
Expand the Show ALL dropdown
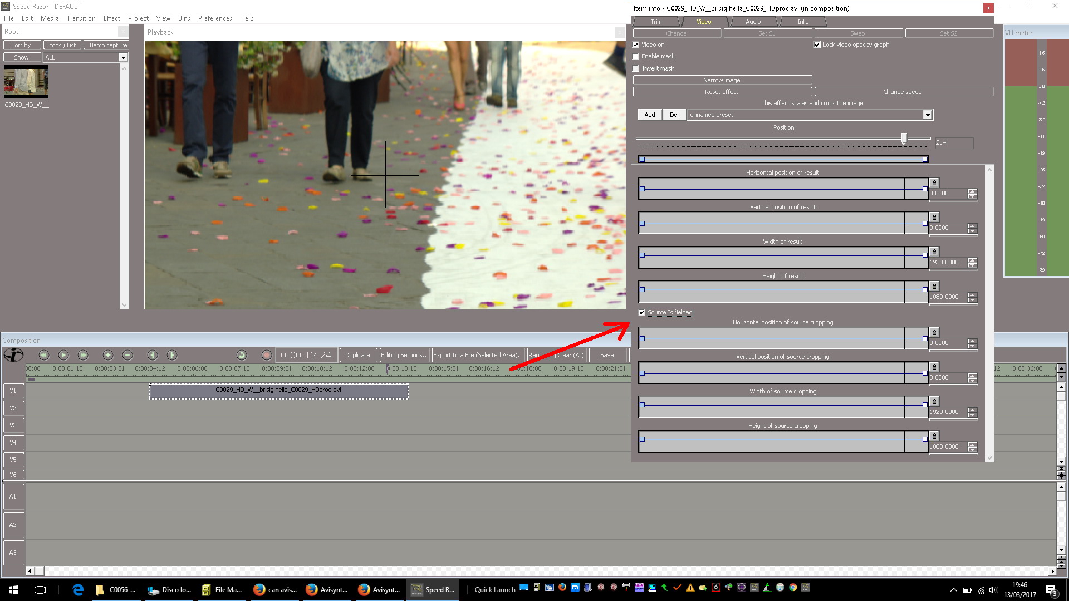pyautogui.click(x=122, y=58)
